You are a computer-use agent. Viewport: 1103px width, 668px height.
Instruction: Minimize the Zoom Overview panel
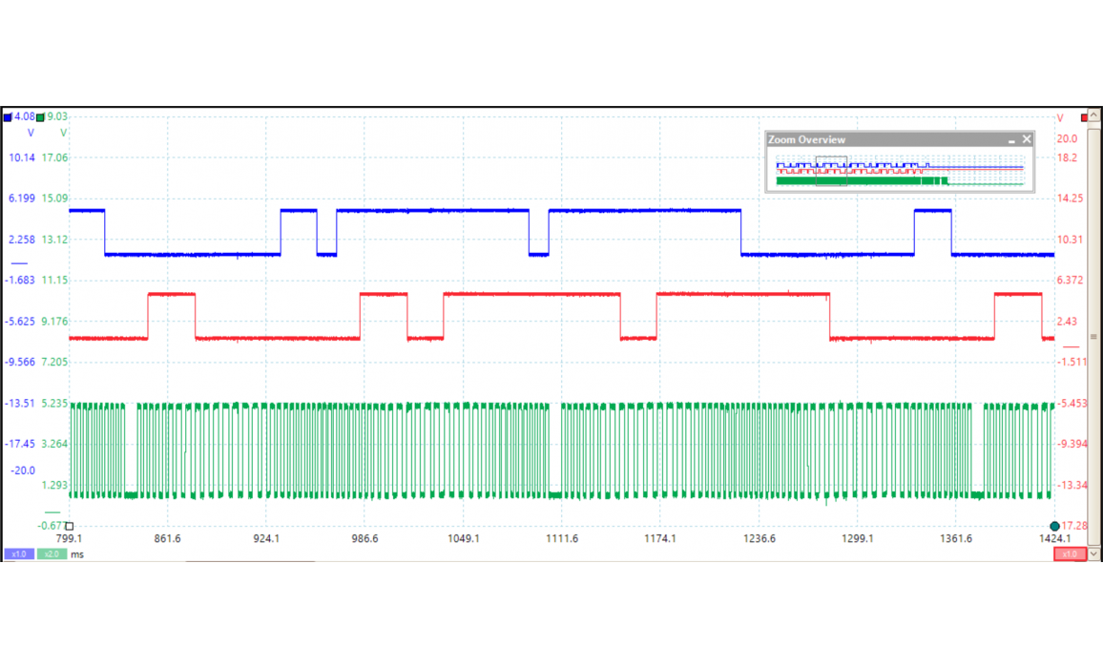click(x=1011, y=140)
